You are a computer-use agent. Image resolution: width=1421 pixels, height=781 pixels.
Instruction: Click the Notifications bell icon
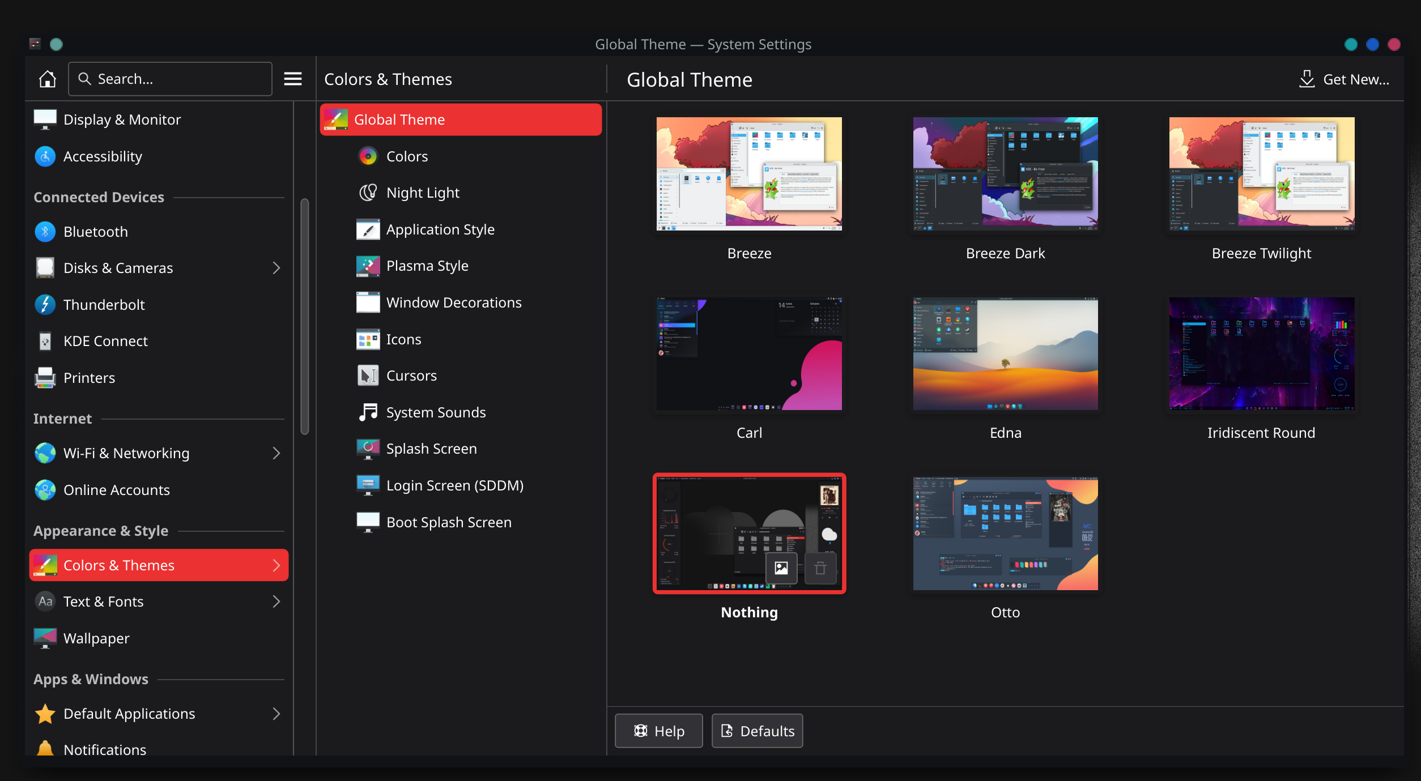pos(45,749)
